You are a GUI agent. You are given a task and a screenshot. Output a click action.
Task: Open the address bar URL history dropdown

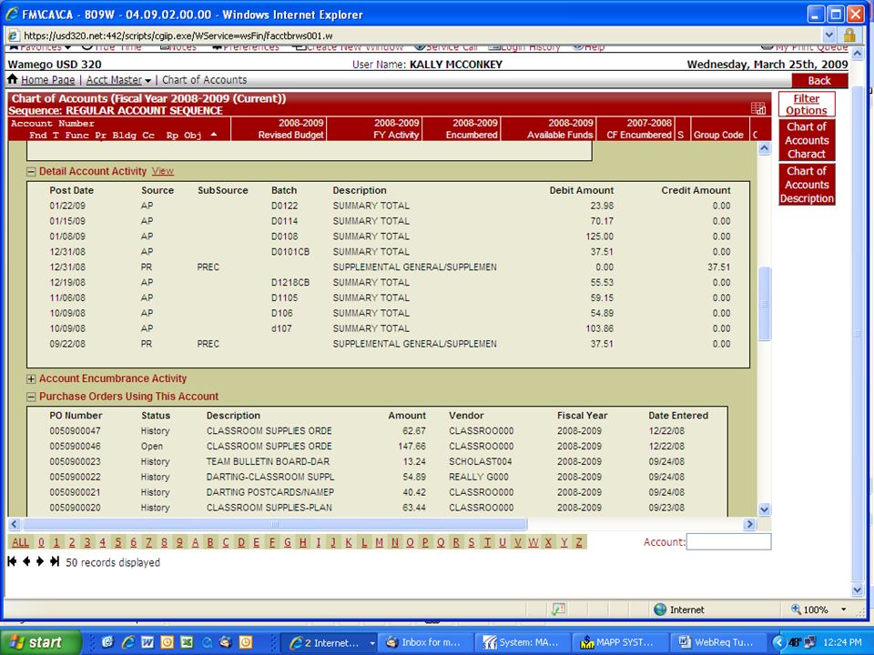click(828, 35)
